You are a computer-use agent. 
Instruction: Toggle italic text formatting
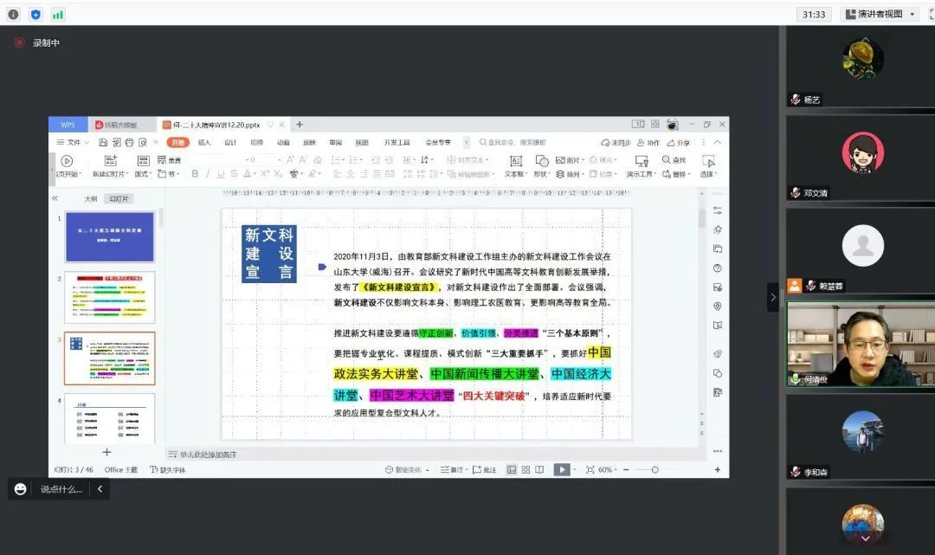click(208, 174)
